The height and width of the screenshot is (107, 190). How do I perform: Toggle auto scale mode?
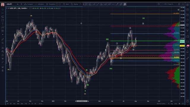click(x=175, y=104)
